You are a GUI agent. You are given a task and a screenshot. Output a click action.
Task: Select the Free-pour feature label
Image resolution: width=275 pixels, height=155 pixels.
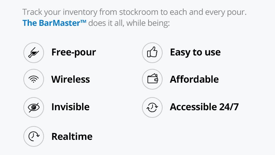(x=74, y=52)
